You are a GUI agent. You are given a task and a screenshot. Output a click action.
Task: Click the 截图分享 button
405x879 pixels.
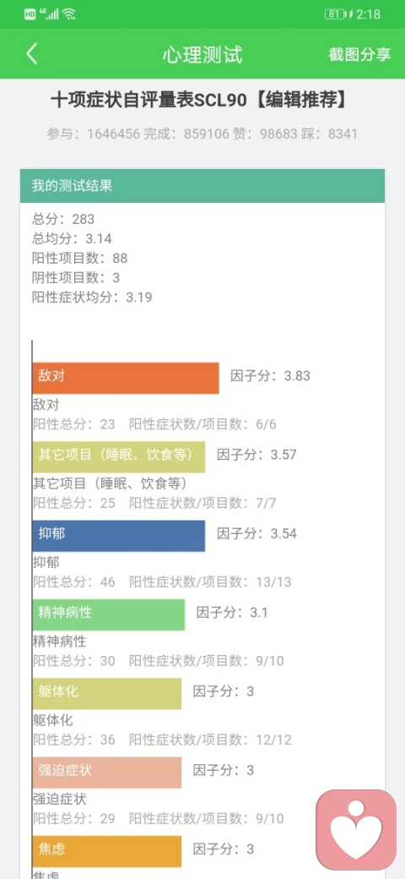(359, 54)
